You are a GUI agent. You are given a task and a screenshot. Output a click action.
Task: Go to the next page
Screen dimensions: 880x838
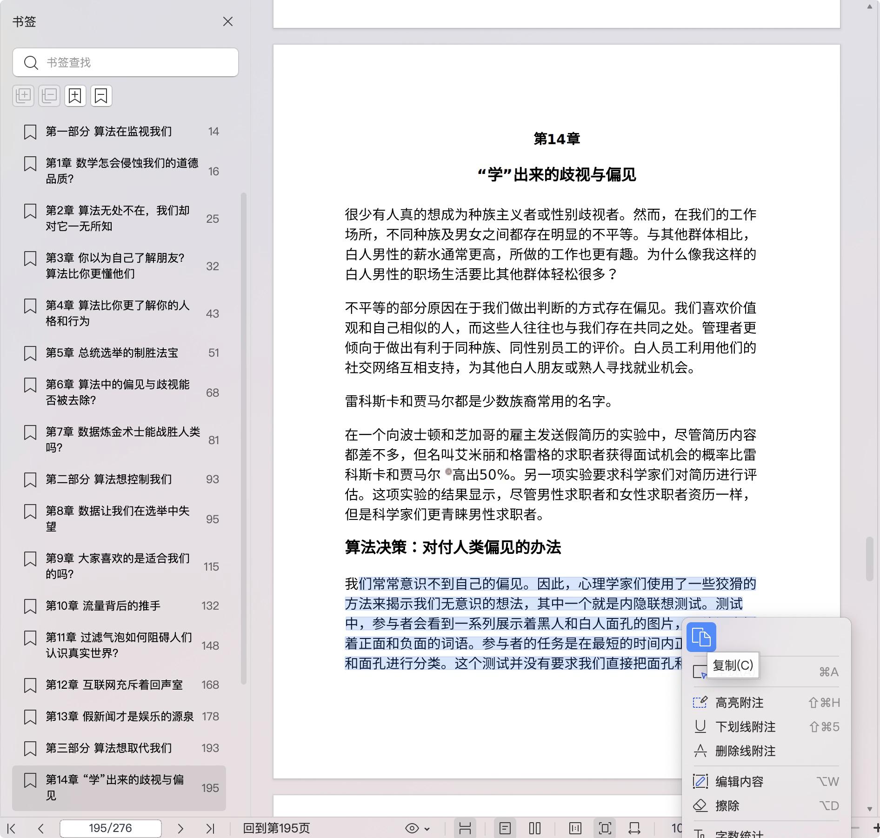(180, 828)
